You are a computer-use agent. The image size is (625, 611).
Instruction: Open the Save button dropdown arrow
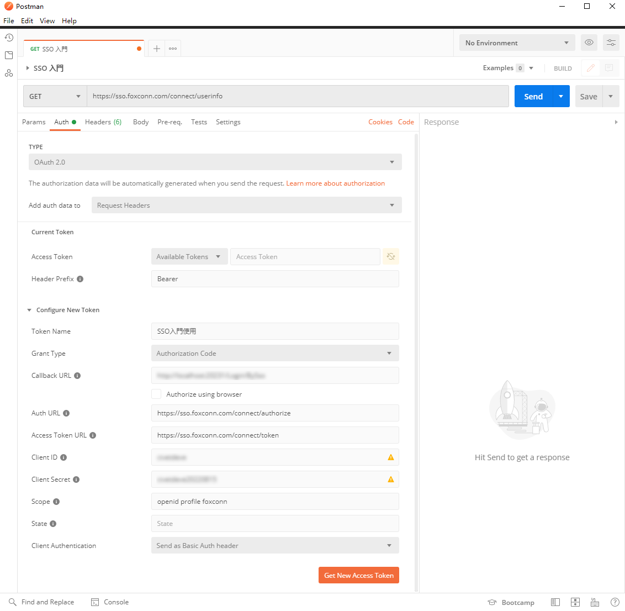[611, 96]
